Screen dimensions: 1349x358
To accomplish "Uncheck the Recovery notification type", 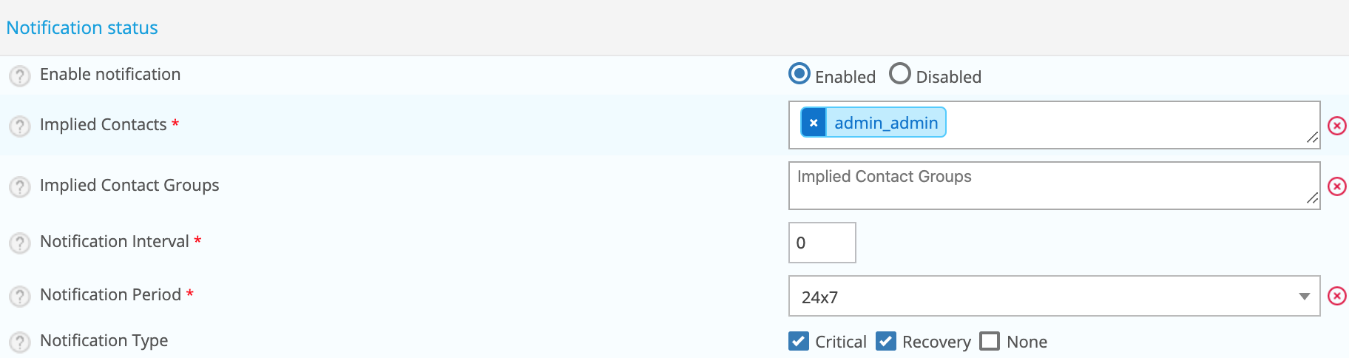I will 886,341.
